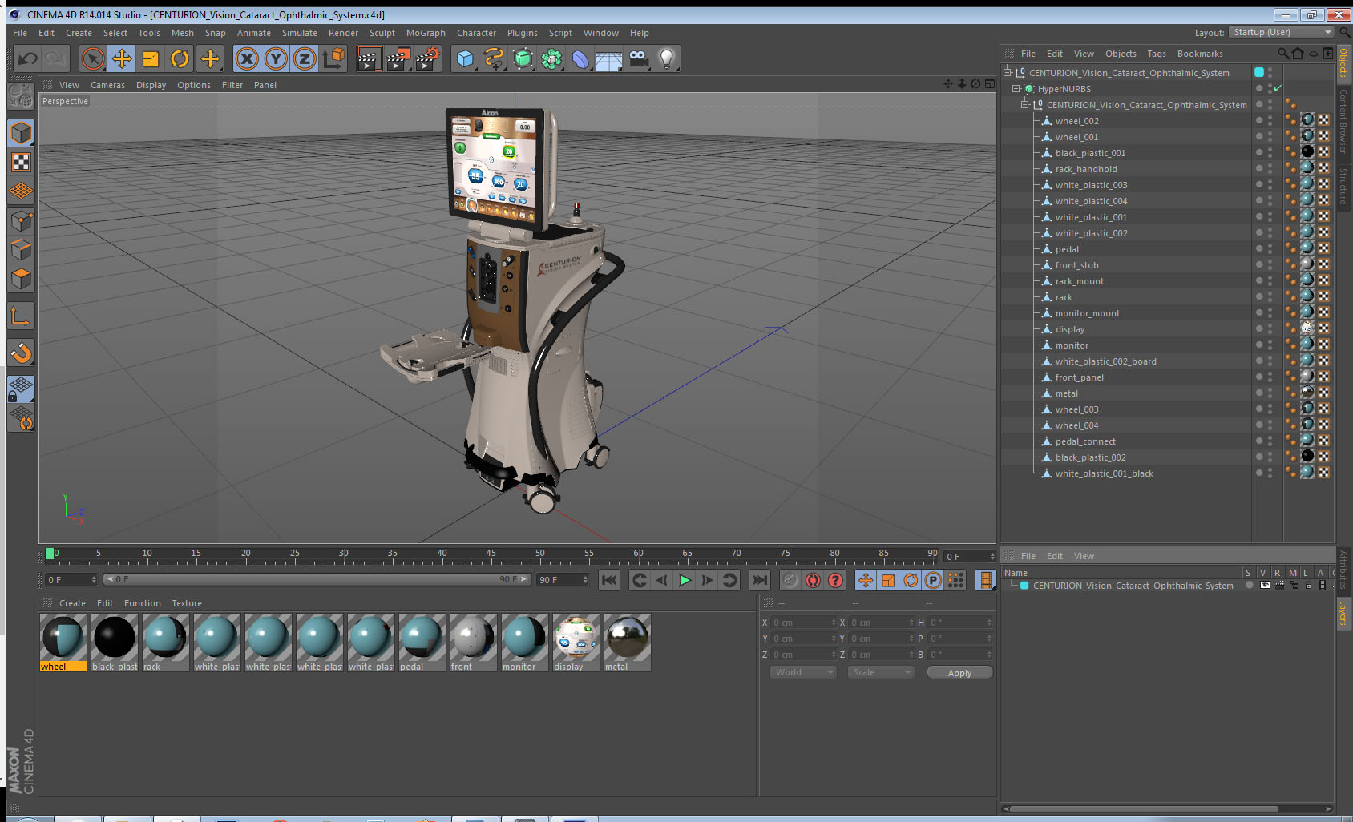Open the MoGraph menu
This screenshot has width=1353, height=822.
pyautogui.click(x=426, y=33)
